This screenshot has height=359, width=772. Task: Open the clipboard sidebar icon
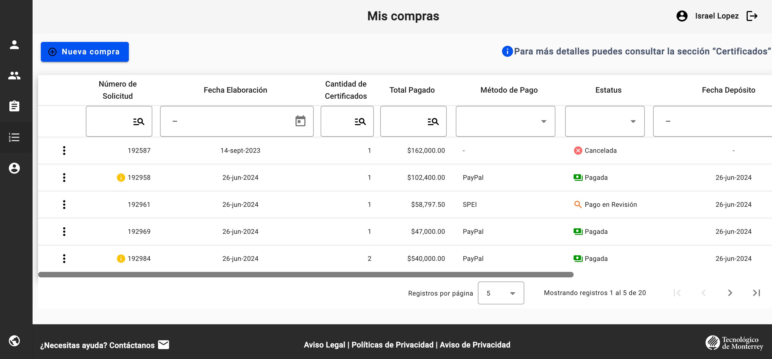(x=14, y=106)
